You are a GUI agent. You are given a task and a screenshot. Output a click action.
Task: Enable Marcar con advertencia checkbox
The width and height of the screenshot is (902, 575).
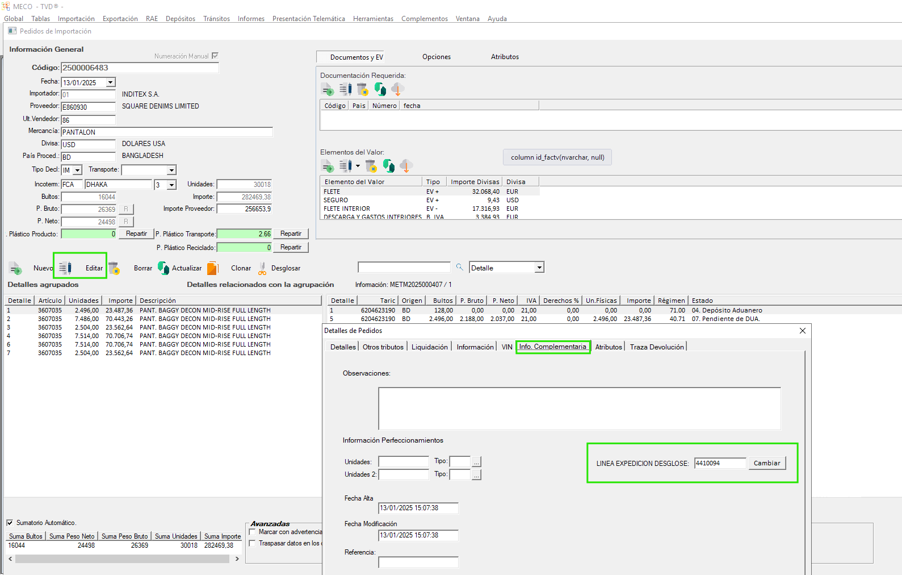(253, 532)
